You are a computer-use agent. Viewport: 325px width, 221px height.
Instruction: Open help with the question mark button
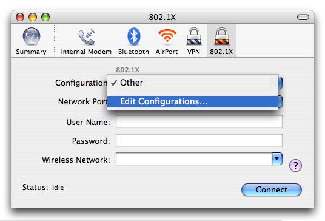(295, 165)
